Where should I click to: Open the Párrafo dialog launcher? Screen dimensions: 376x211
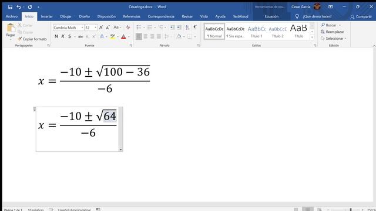tap(199, 46)
